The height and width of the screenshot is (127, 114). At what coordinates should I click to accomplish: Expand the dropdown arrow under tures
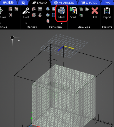(0, 23)
